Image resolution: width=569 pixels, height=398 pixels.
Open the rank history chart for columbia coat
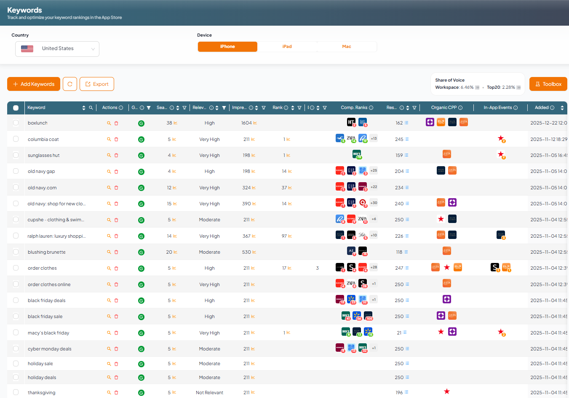[x=288, y=139]
